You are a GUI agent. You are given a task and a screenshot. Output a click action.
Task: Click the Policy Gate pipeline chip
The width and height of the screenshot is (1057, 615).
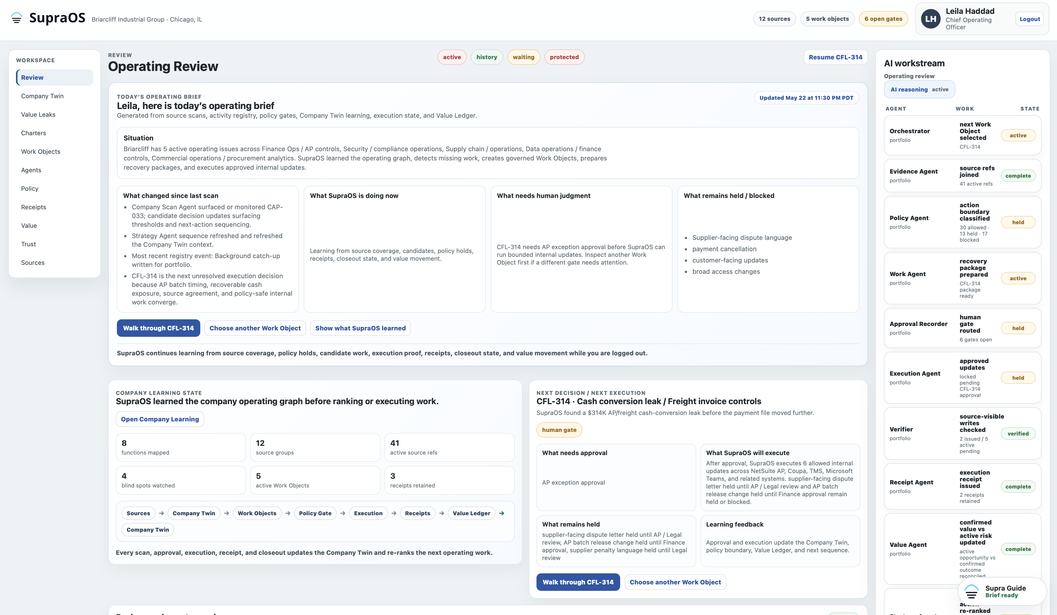point(315,513)
